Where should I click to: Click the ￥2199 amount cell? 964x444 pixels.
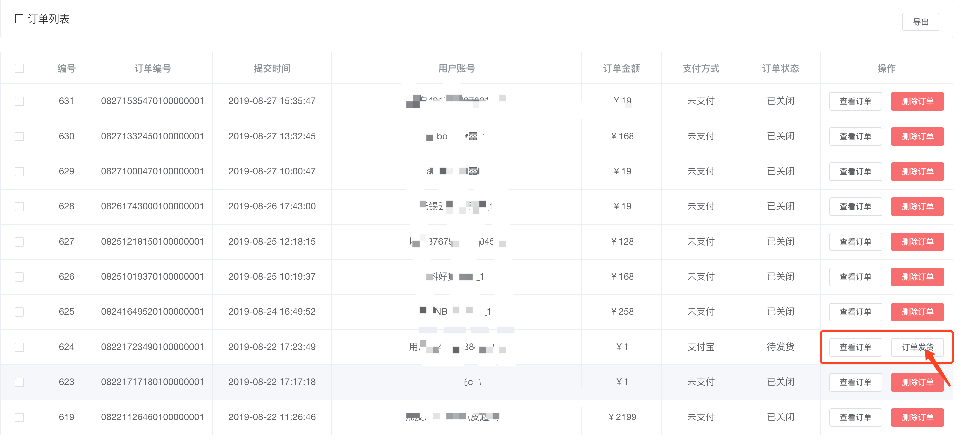[622, 417]
